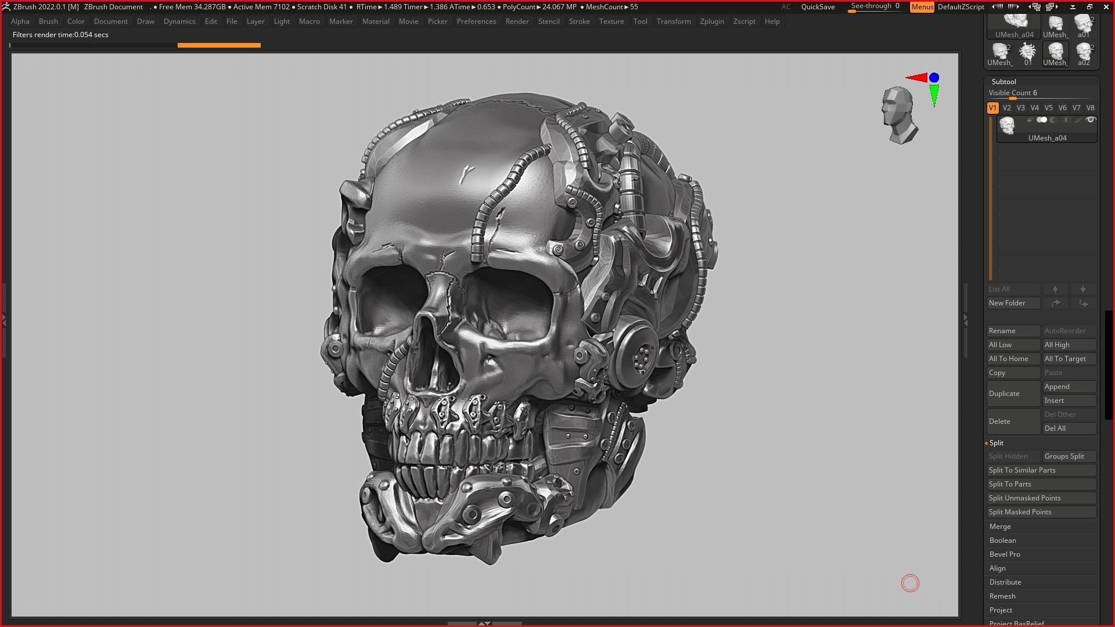Screen dimensions: 1115x627
Task: Select the 01 spiky head tool thumbnail
Action: point(1027,55)
